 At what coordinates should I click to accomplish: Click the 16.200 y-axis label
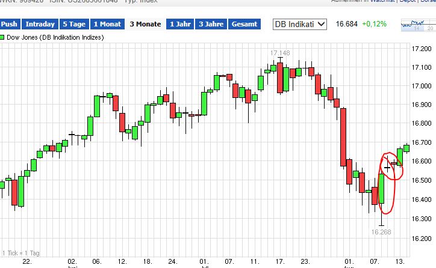pyautogui.click(x=422, y=239)
